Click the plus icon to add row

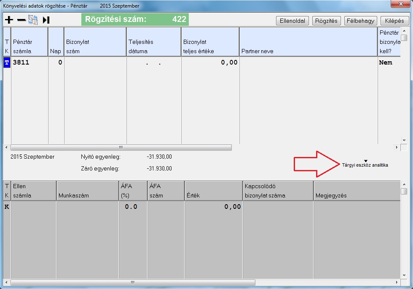click(9, 20)
